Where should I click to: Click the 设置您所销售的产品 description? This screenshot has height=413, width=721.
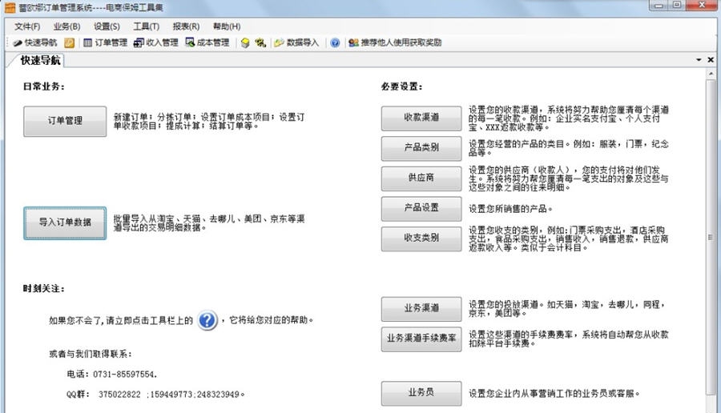click(510, 209)
